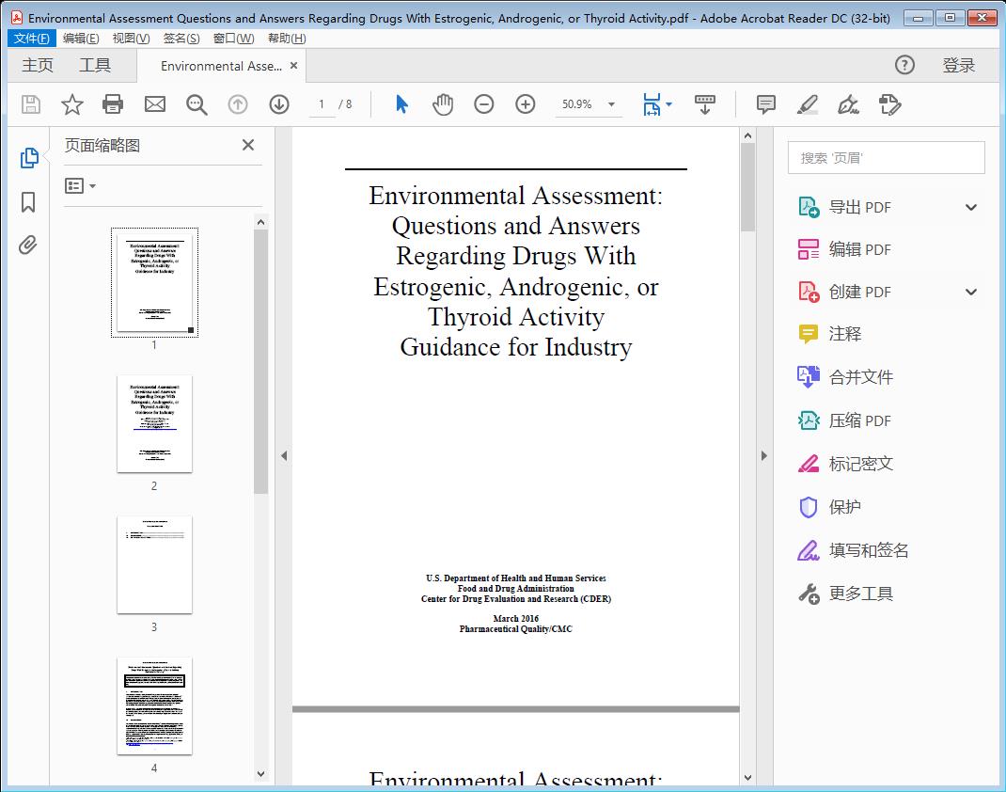1006x792 pixels.
Task: Open the Bookmarks panel
Action: (28, 201)
